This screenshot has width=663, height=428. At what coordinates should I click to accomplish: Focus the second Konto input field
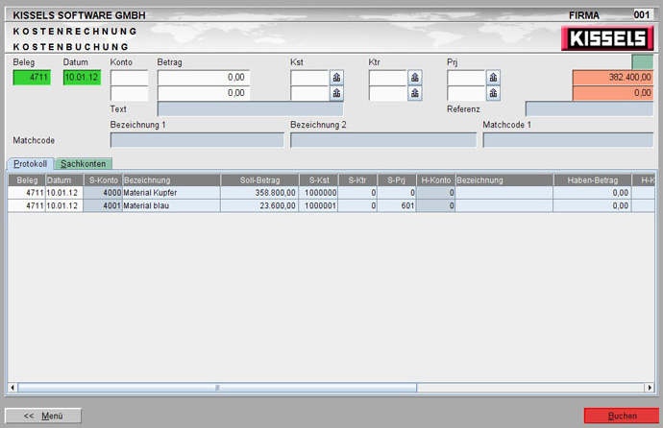[130, 93]
